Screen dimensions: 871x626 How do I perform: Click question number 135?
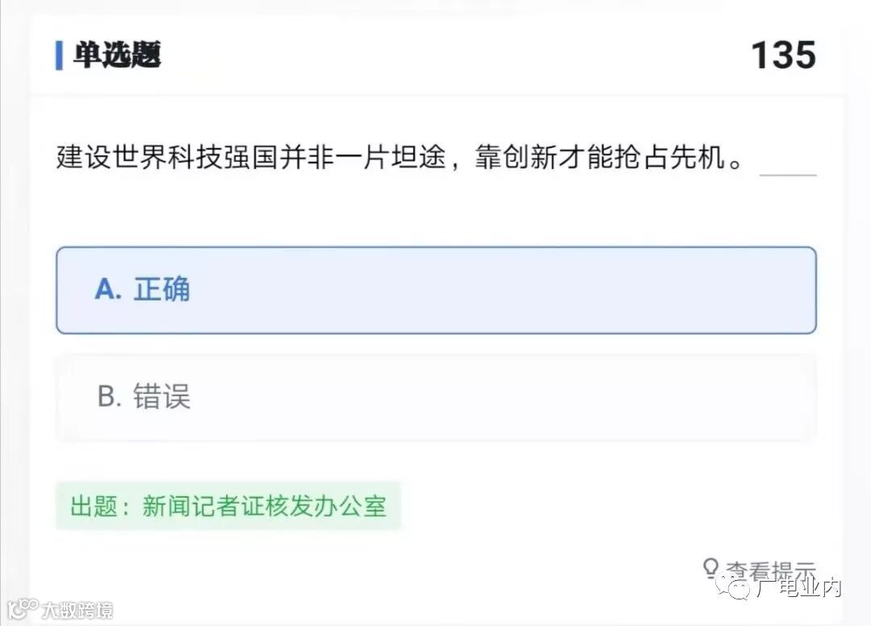pos(783,56)
